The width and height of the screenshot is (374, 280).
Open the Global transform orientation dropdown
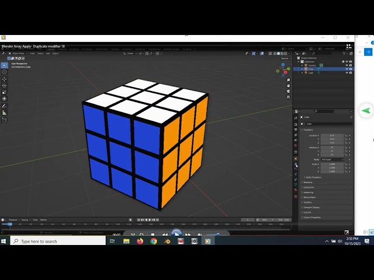tap(130, 54)
